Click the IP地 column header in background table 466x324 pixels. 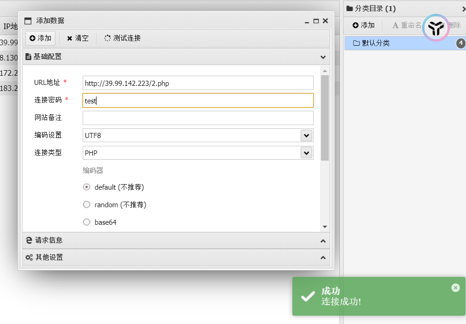pos(10,26)
